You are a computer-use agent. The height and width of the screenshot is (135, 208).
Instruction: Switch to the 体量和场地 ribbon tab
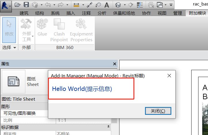[x=124, y=13]
